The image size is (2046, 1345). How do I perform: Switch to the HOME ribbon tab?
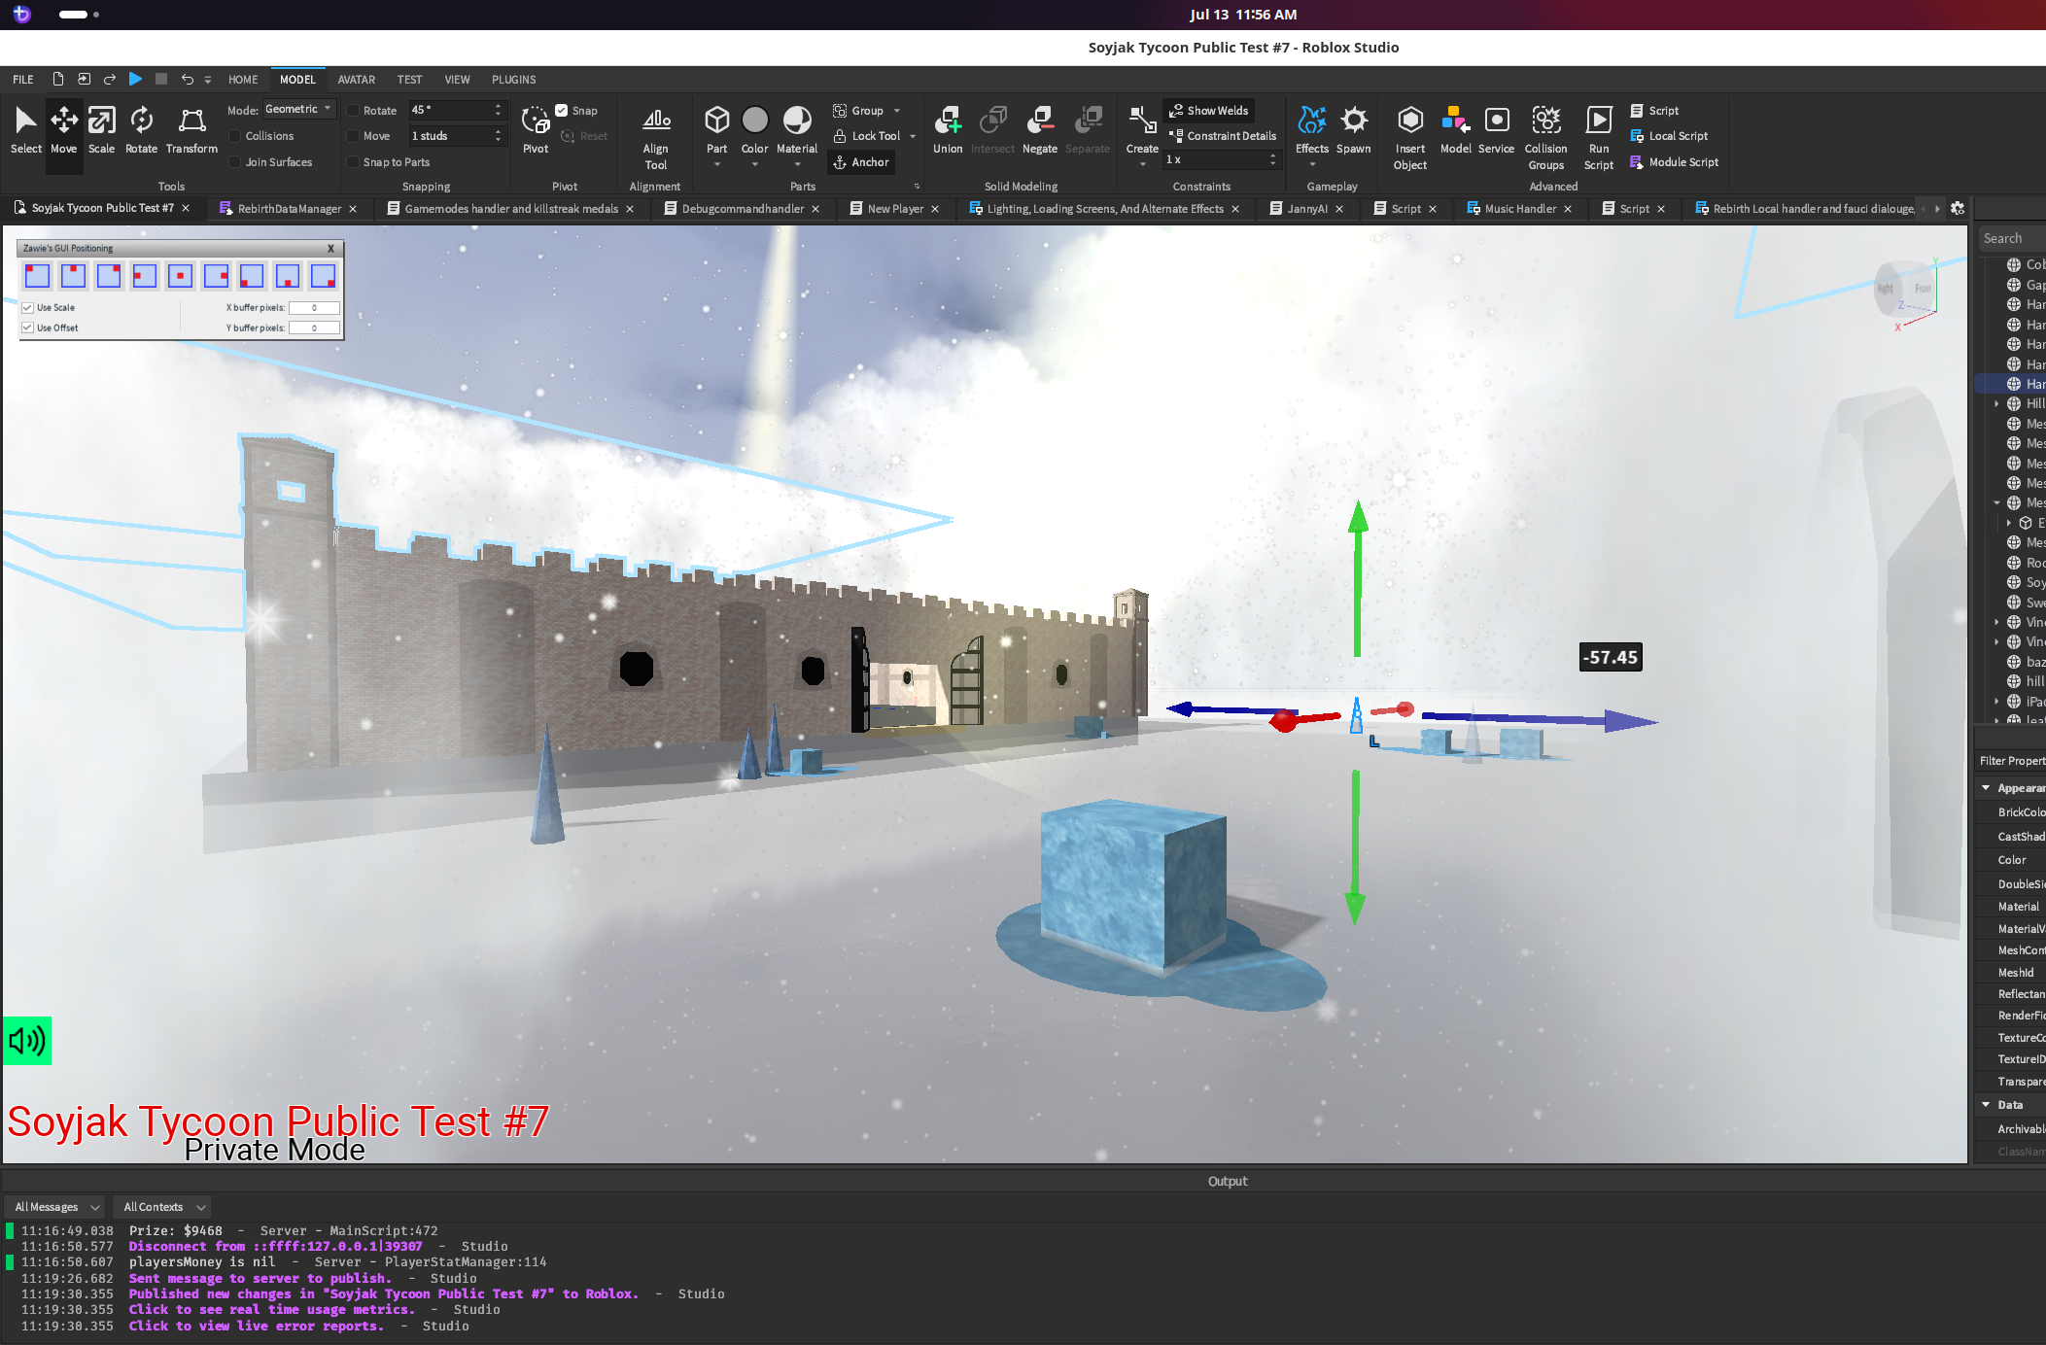coord(243,80)
